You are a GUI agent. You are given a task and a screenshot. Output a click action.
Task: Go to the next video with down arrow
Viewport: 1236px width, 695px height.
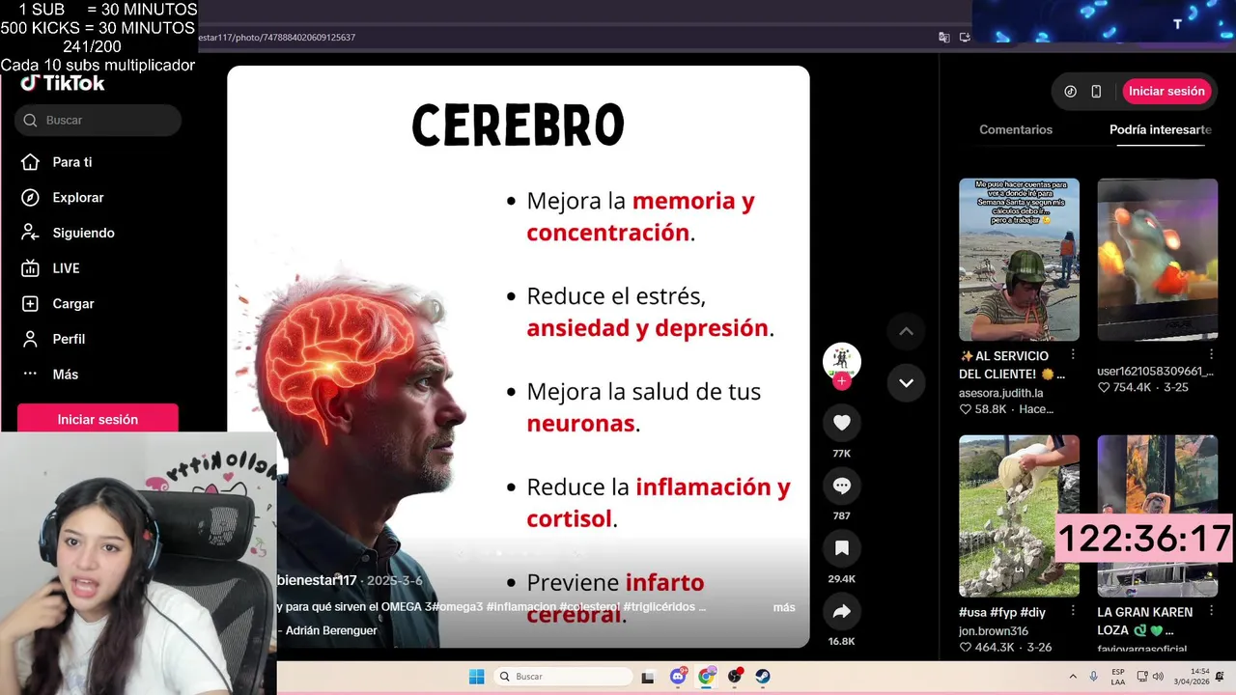tap(906, 383)
